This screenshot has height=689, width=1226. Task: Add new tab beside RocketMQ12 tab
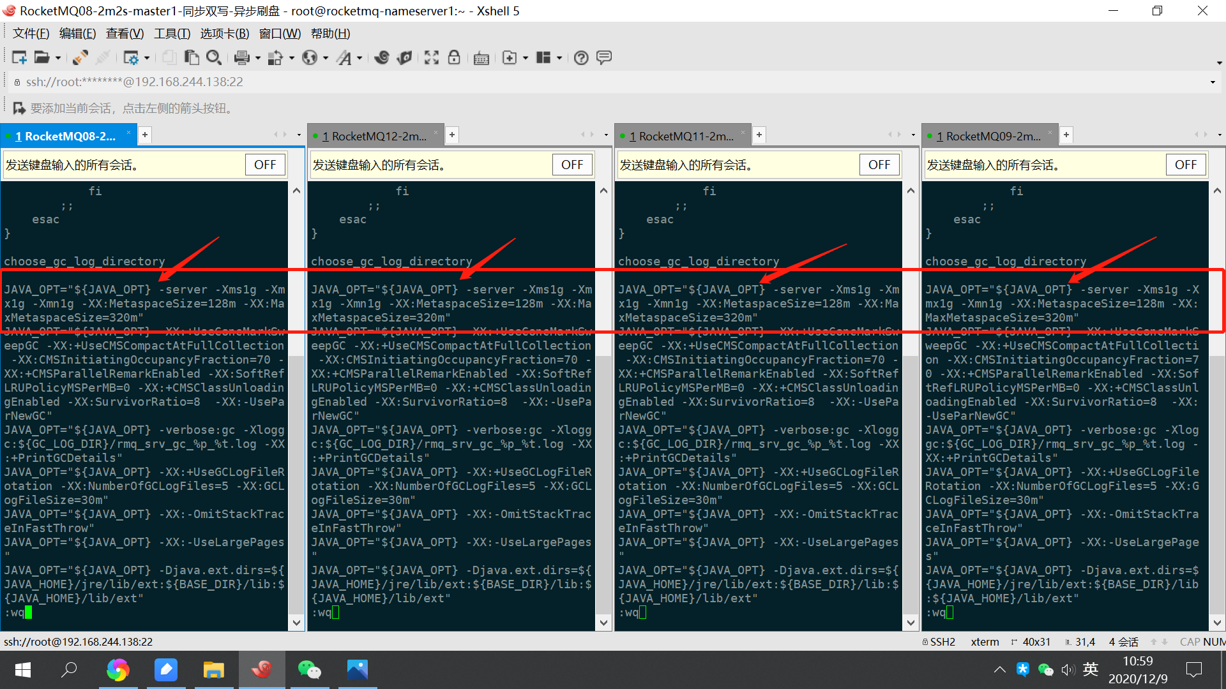(x=452, y=135)
